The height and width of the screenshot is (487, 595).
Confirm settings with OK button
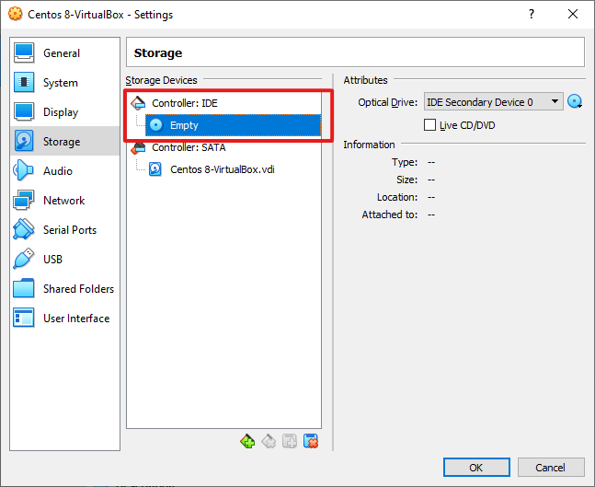click(x=476, y=468)
